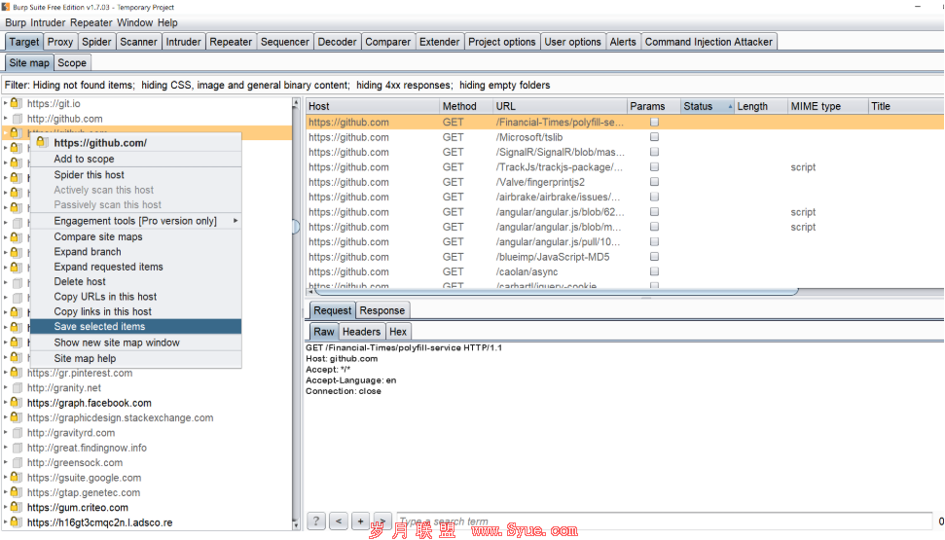Open Engagement tools submenu arrow
This screenshot has height=540, width=945.
click(236, 221)
